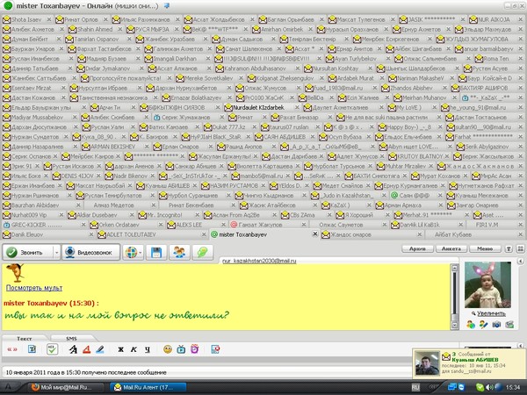Viewport: 527px width, 395px height.
Task: Close the mister Toxanbayev tab
Action: click(315, 233)
